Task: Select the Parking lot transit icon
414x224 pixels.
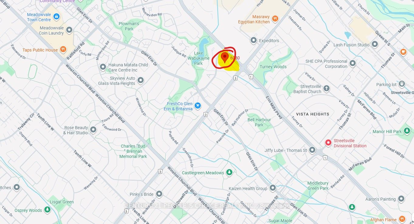Action: 402,84
